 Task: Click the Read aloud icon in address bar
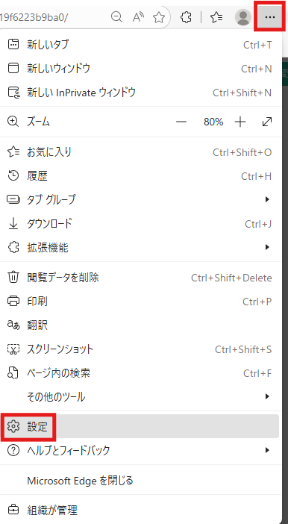click(138, 16)
